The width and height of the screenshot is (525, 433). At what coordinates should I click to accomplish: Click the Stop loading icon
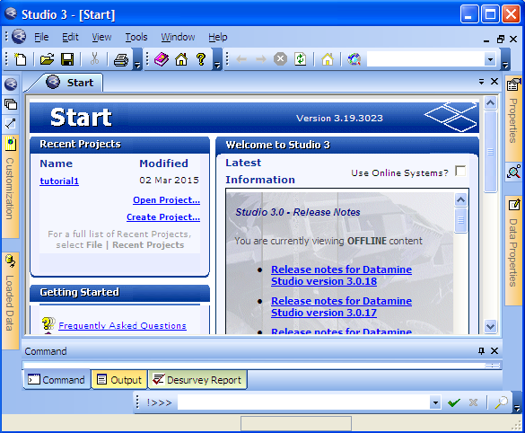(x=280, y=59)
